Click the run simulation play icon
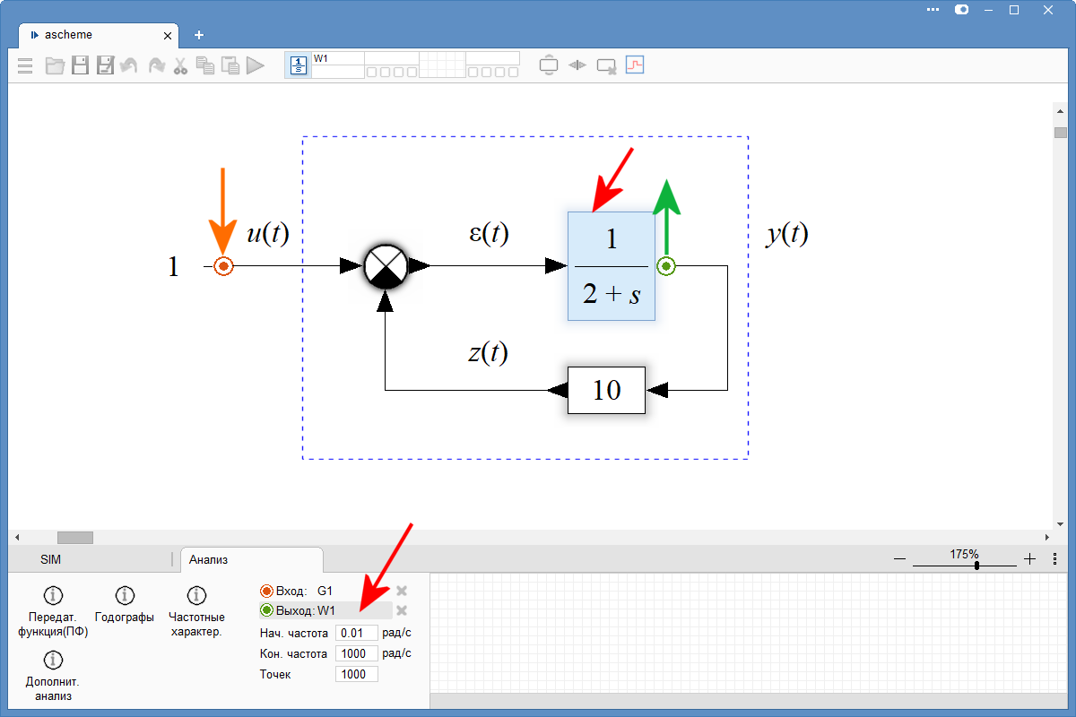The image size is (1076, 717). pyautogui.click(x=256, y=65)
